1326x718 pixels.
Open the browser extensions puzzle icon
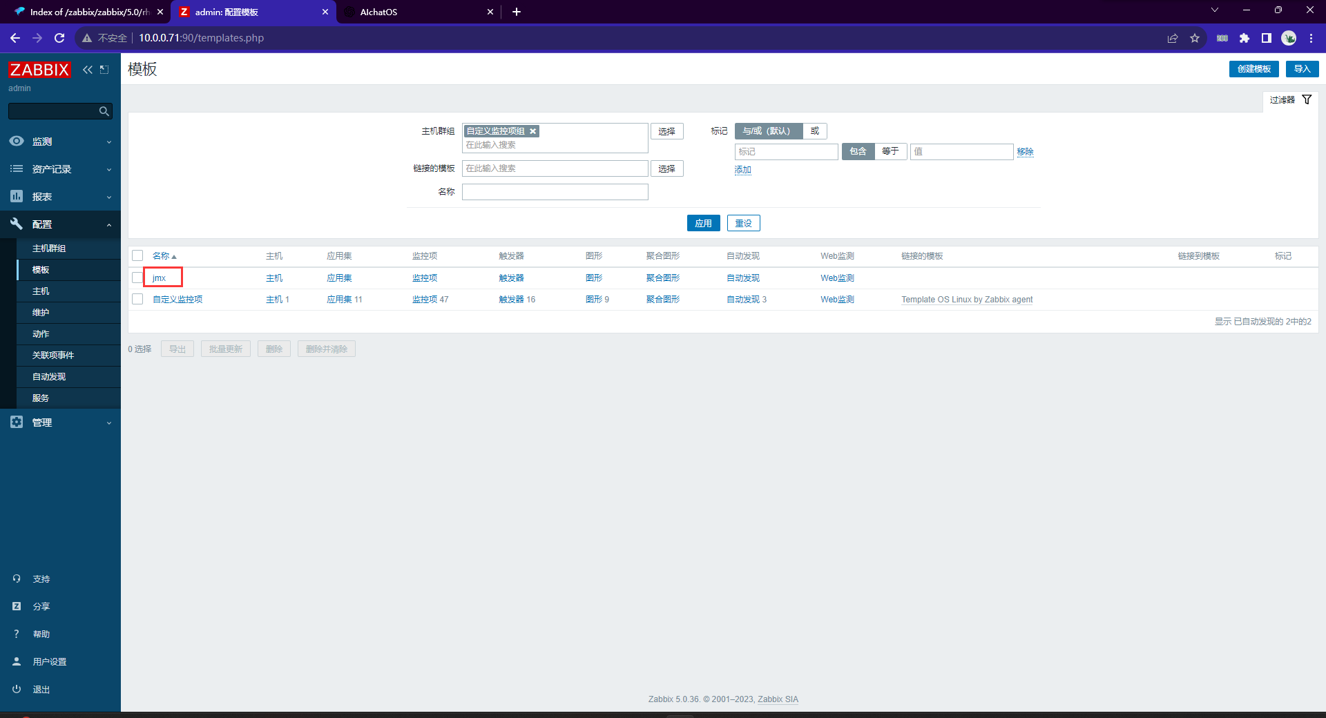[1245, 38]
